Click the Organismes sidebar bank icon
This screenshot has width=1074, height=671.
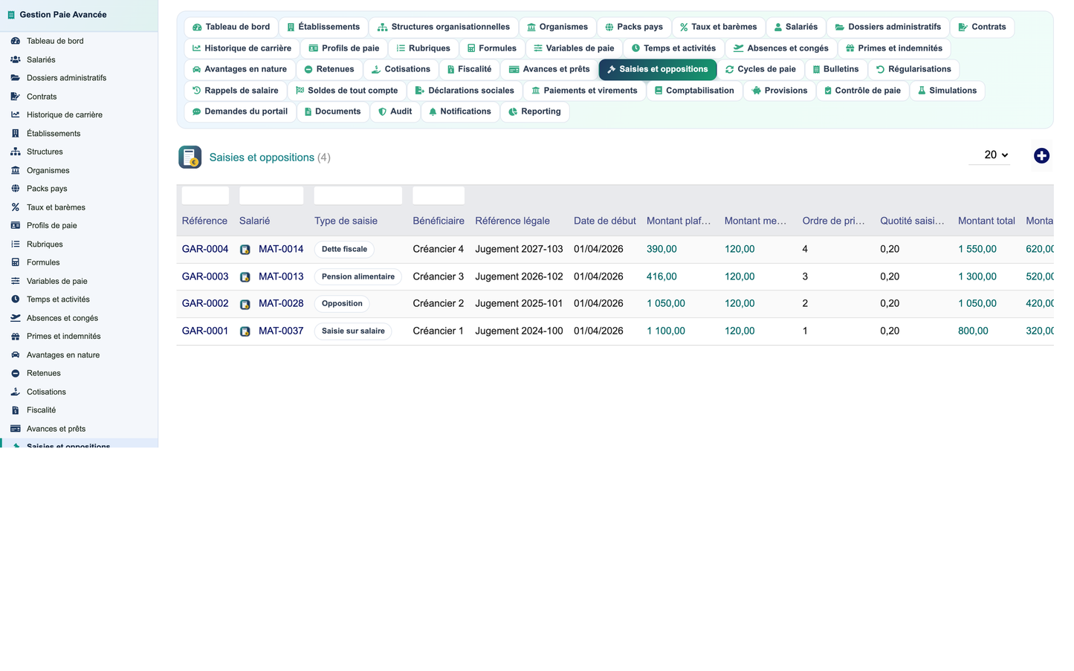pos(15,170)
